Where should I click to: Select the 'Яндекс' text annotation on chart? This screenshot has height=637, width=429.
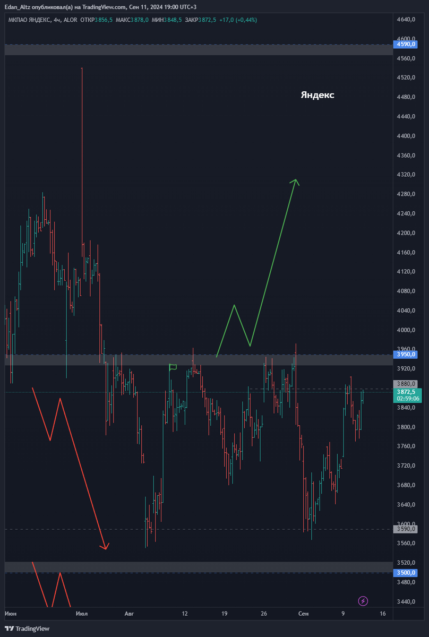(x=318, y=95)
